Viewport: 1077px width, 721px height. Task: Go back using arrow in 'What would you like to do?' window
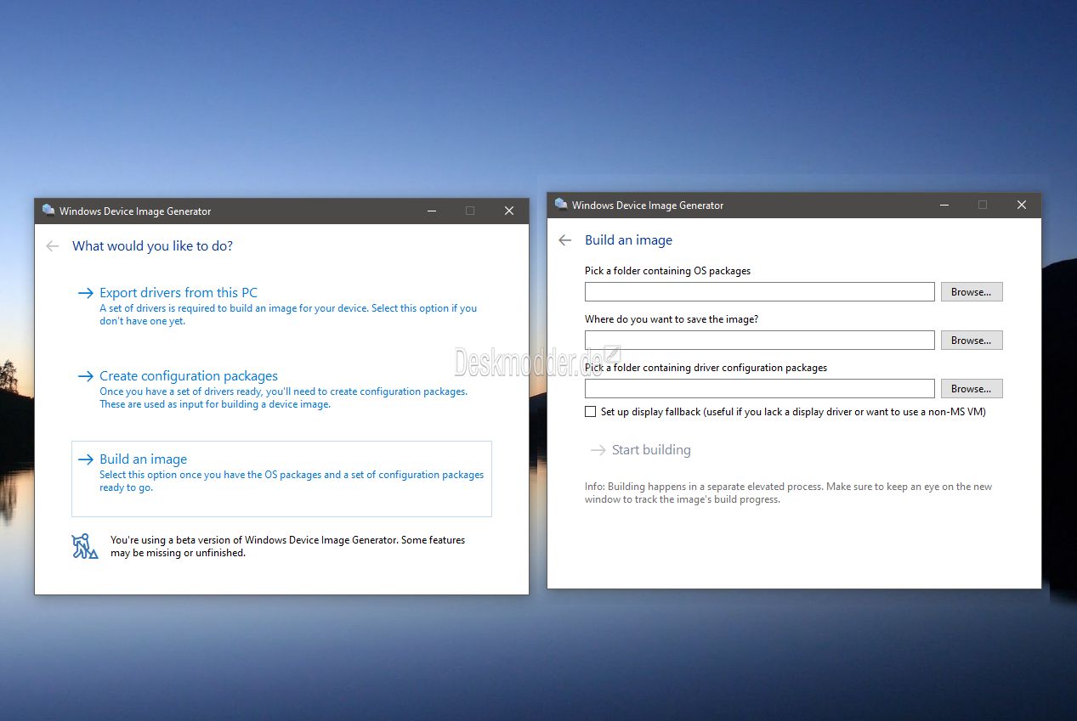pos(53,246)
